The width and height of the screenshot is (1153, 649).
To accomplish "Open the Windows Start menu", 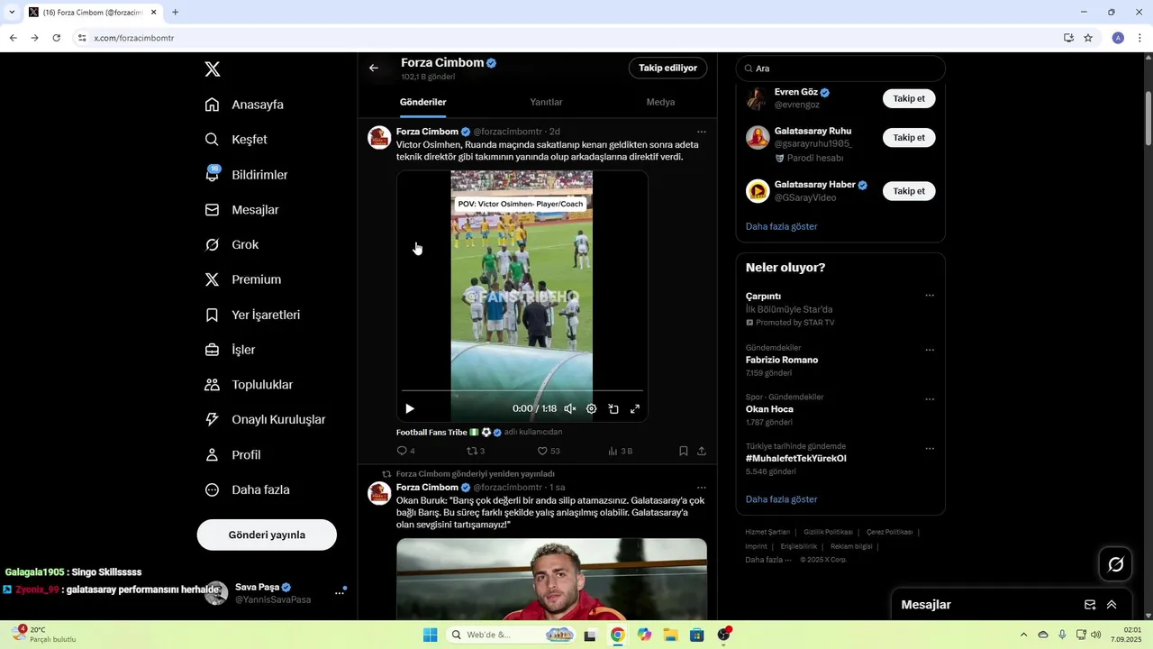I will coord(431,635).
